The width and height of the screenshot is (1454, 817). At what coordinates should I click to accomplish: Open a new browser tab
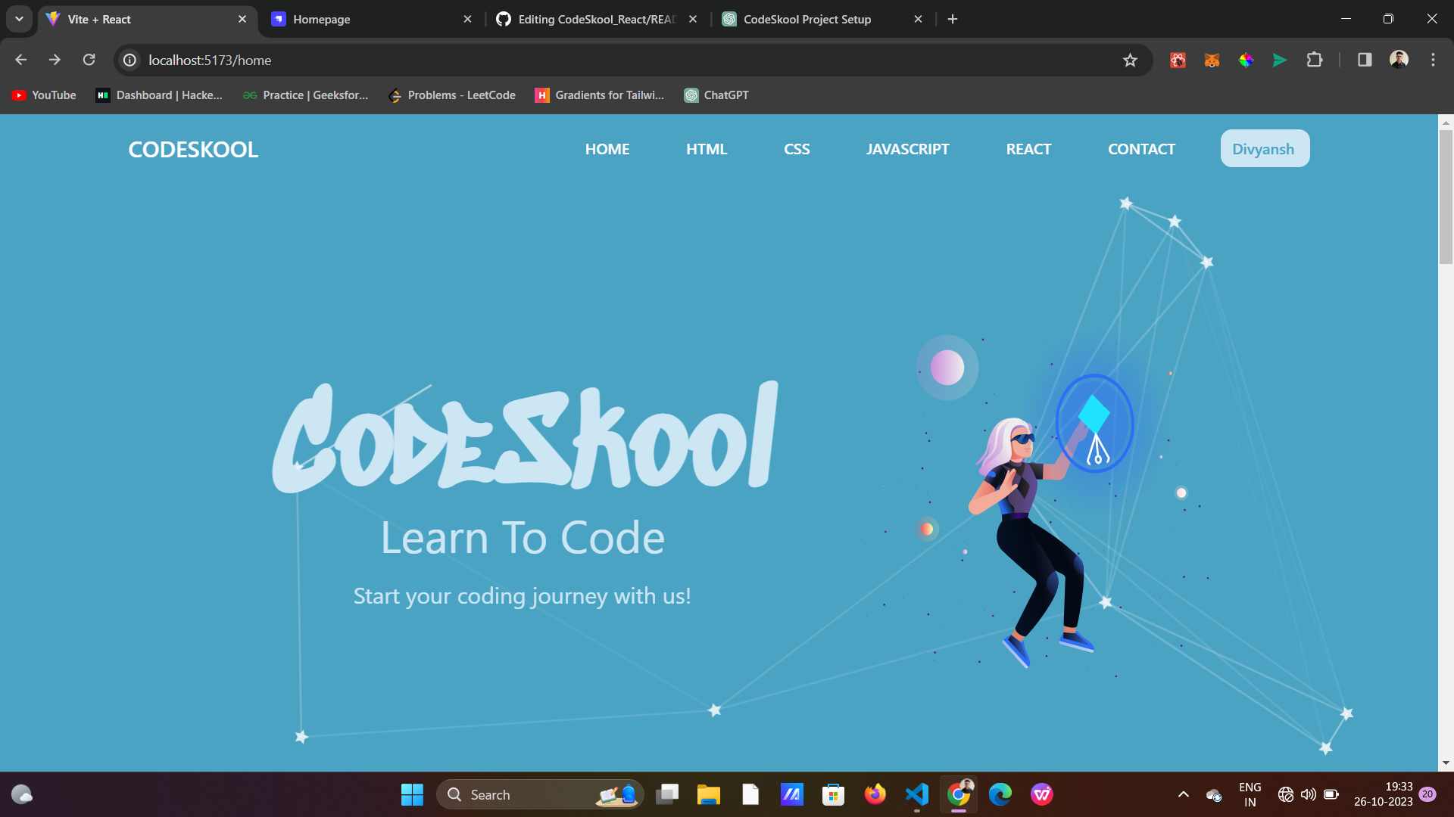pos(953,20)
